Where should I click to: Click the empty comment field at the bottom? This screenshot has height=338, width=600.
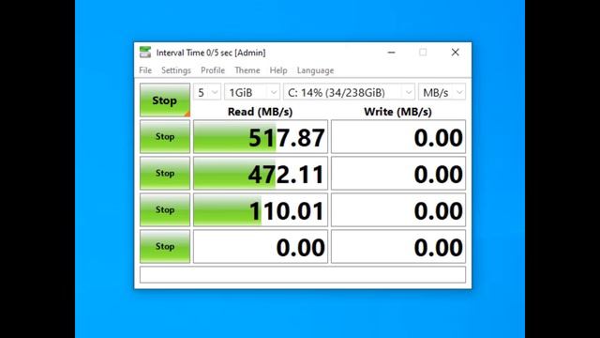(303, 275)
